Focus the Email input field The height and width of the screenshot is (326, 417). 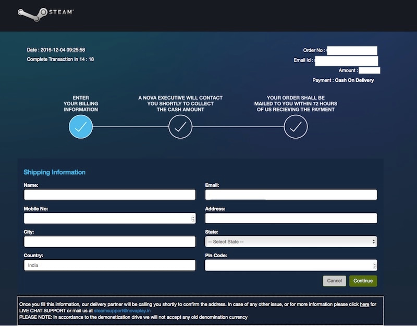point(291,195)
